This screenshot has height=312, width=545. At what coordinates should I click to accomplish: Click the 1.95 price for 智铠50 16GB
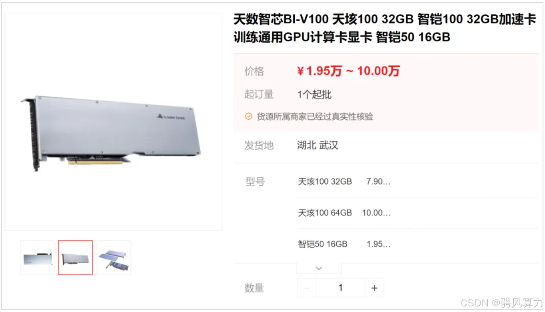pyautogui.click(x=378, y=244)
